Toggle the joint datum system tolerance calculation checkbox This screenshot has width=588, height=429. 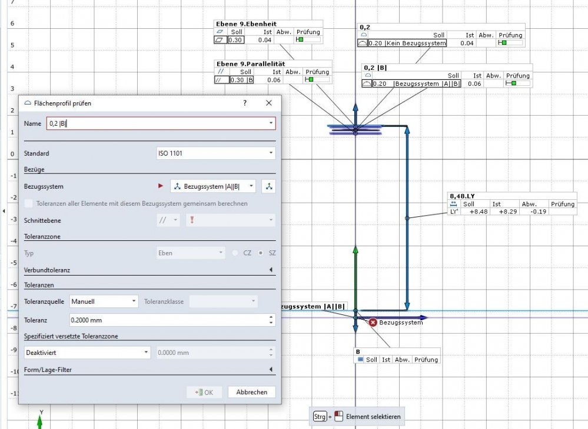coord(29,203)
